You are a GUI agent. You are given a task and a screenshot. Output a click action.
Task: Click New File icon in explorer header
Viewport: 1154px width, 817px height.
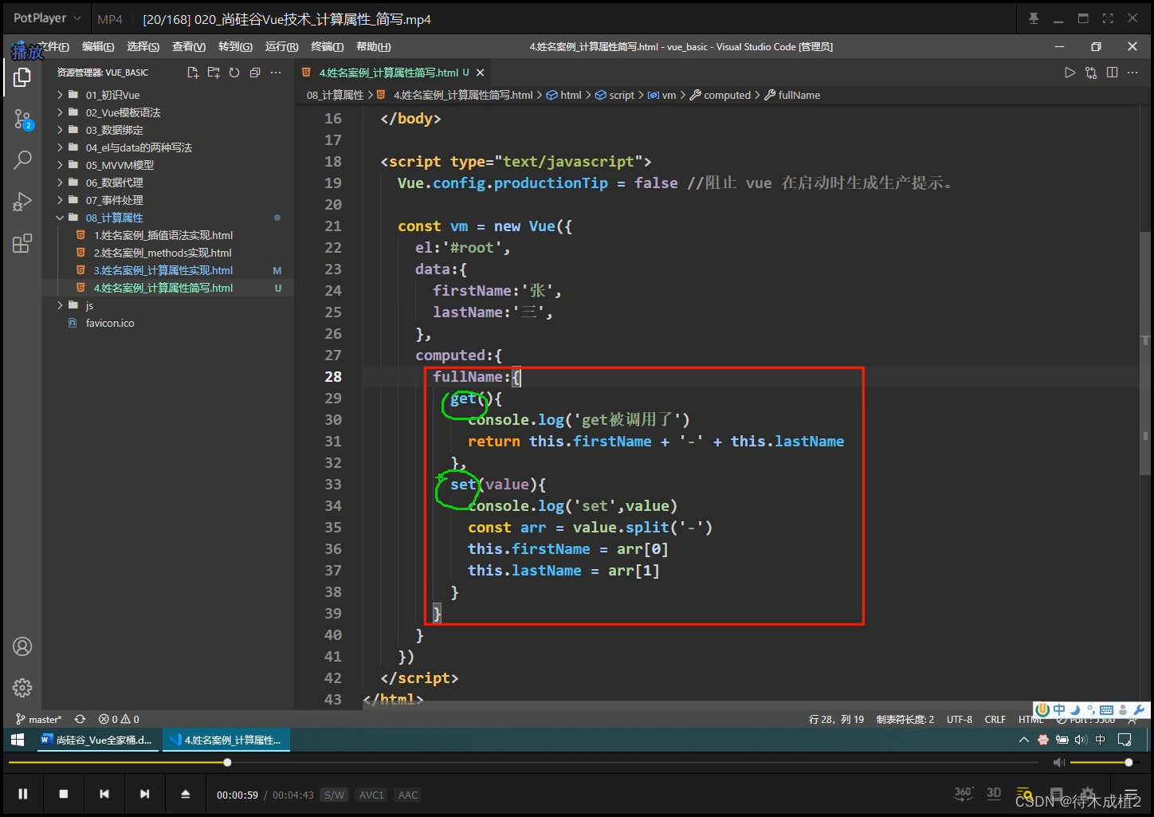tap(193, 73)
